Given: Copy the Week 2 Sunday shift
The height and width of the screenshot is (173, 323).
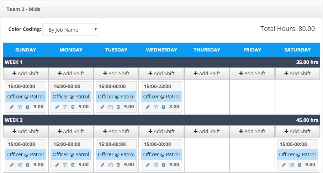Looking at the screenshot, I should 20,165.
